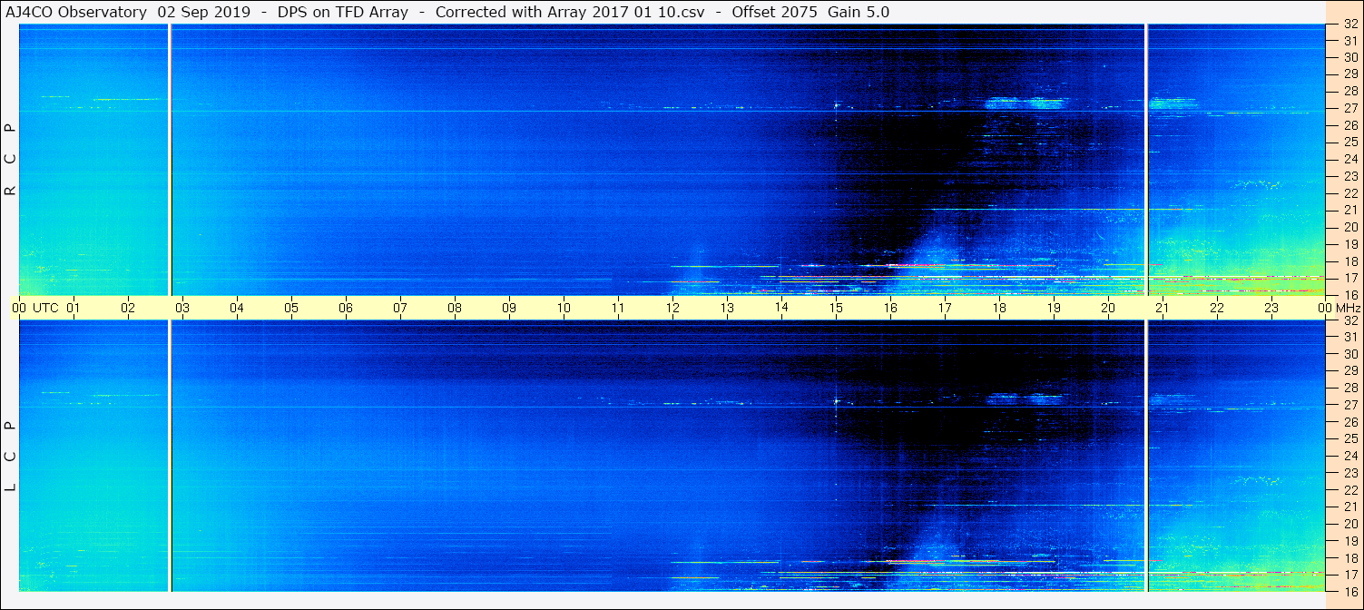Click the vertical "L C P" panel label
Screen dimensions: 1364x610
pos(11,457)
